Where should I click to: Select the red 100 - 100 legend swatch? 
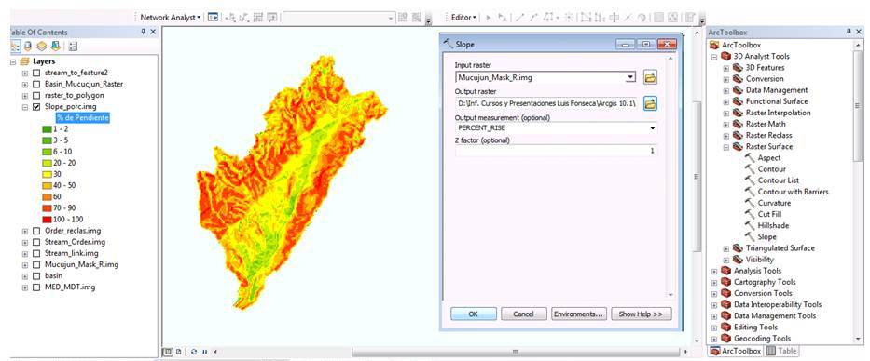click(47, 220)
